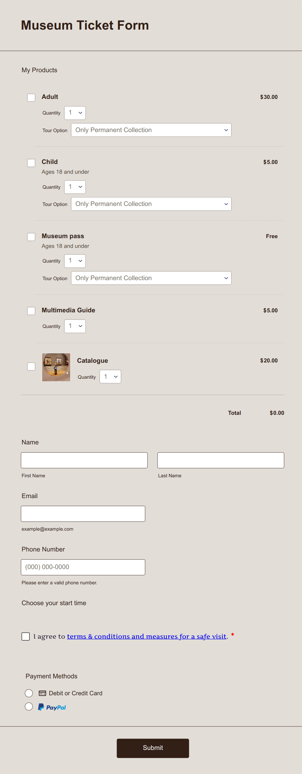The width and height of the screenshot is (302, 774).
Task: Select Debit or Credit Card payment
Action: click(29, 693)
